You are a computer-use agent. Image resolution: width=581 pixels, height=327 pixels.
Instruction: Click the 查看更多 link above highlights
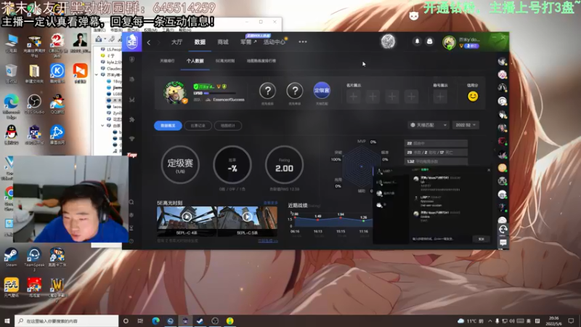[270, 203]
